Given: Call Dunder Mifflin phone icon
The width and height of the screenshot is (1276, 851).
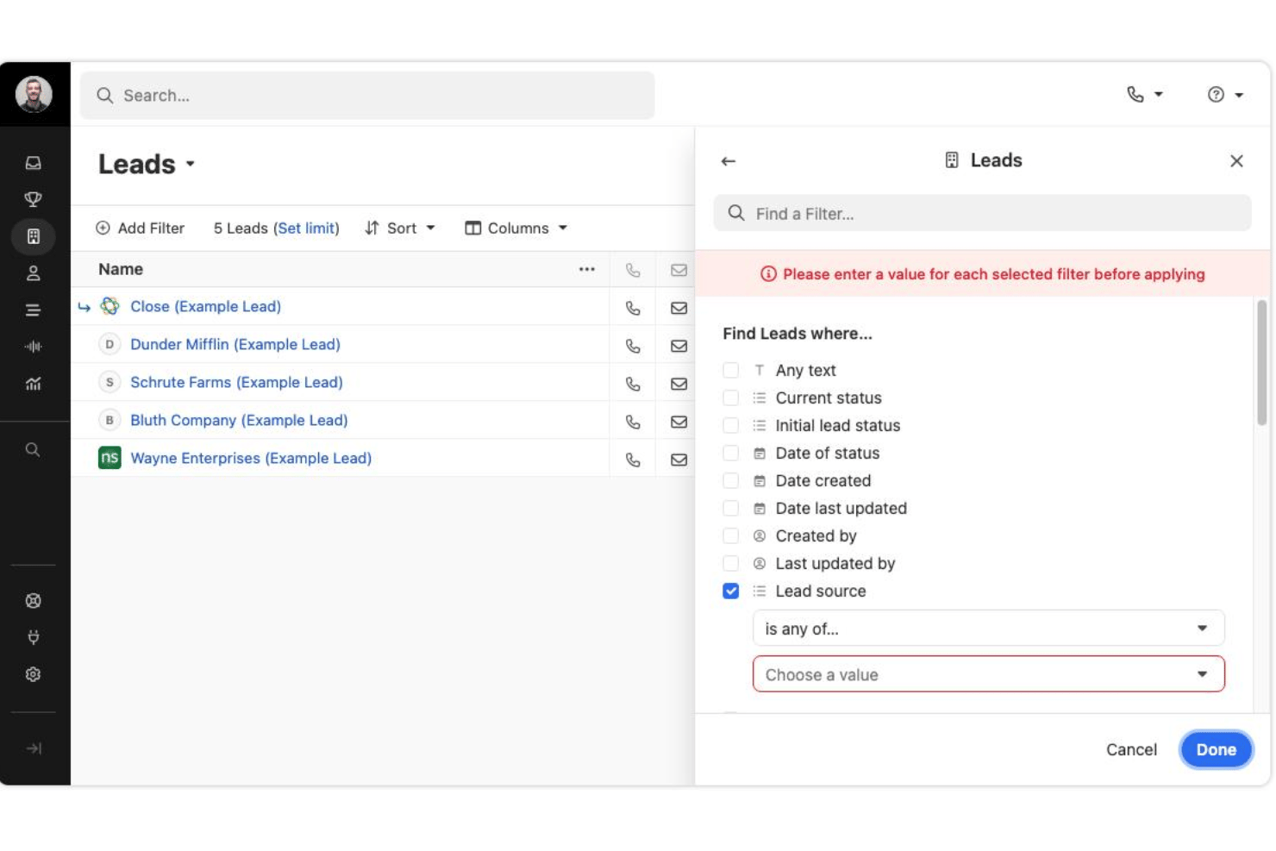Looking at the screenshot, I should (633, 346).
